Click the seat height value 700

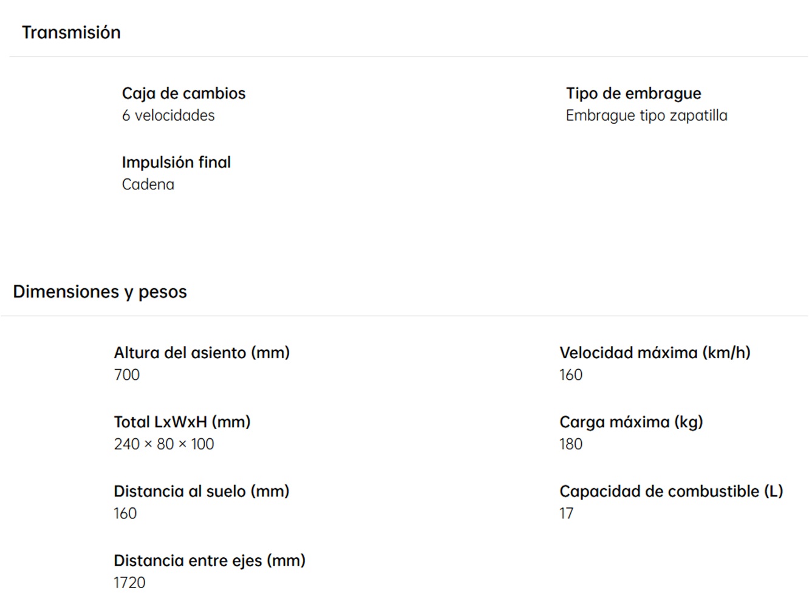tap(126, 375)
